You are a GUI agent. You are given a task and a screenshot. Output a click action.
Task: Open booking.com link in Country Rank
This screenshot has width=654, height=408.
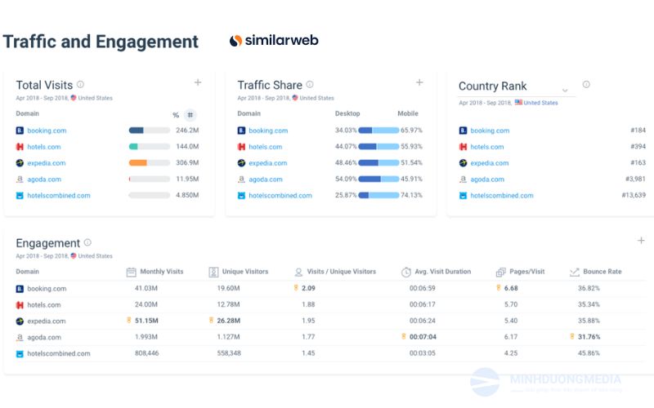[x=490, y=131]
